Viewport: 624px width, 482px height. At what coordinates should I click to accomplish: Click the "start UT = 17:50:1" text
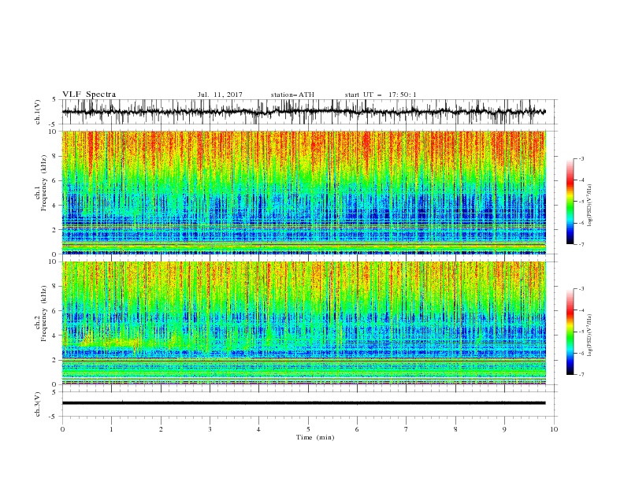pos(380,95)
